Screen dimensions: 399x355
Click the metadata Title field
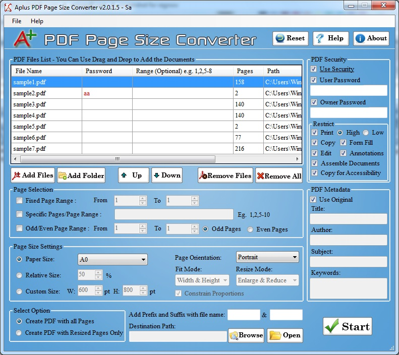coord(349,219)
